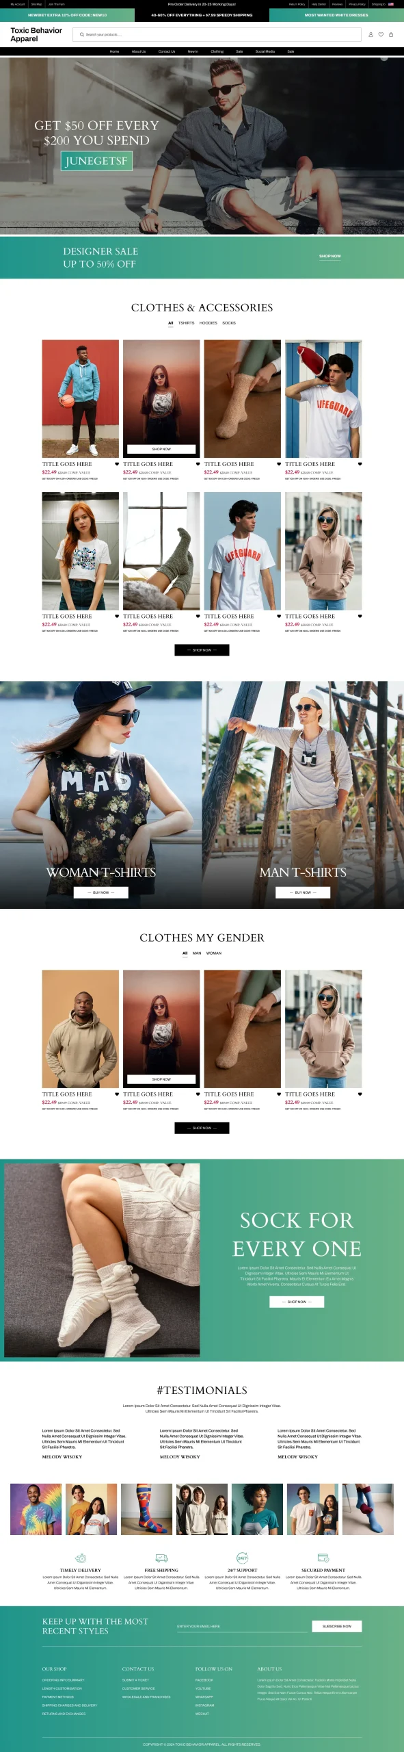
Task: Open the wishlist heart icon in header
Action: pyautogui.click(x=381, y=34)
